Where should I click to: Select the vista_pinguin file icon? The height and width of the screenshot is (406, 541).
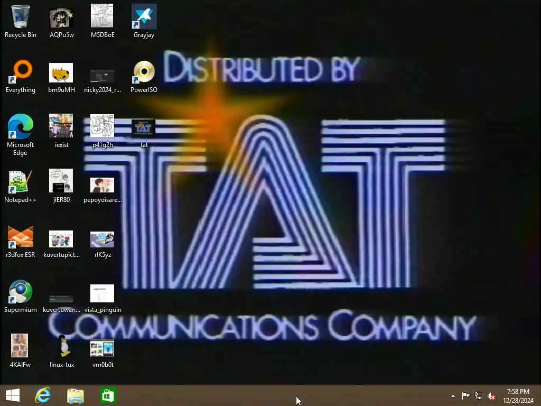click(102, 299)
